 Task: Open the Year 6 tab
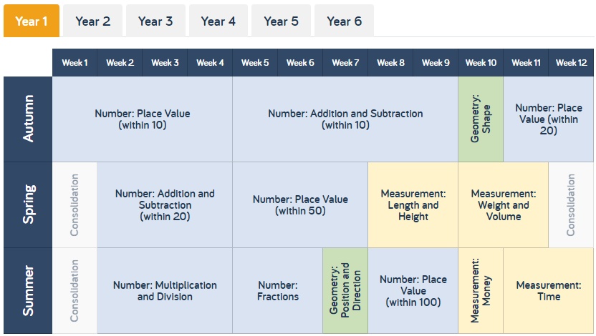click(344, 21)
